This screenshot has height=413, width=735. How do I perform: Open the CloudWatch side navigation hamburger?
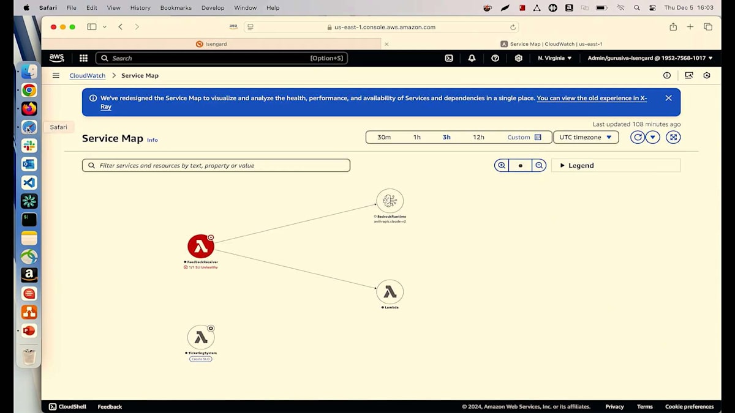56,75
